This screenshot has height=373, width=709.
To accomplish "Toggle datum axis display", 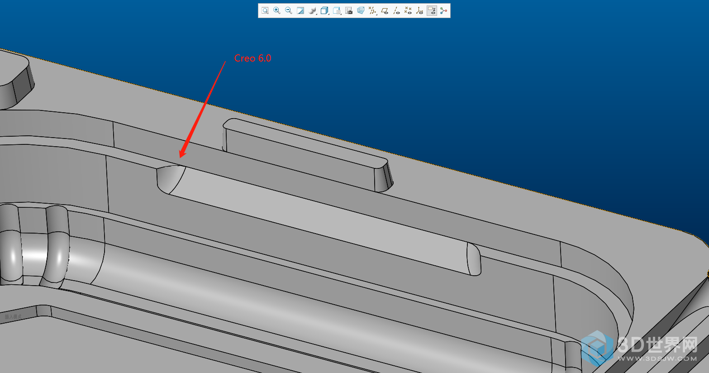I will pyautogui.click(x=396, y=10).
